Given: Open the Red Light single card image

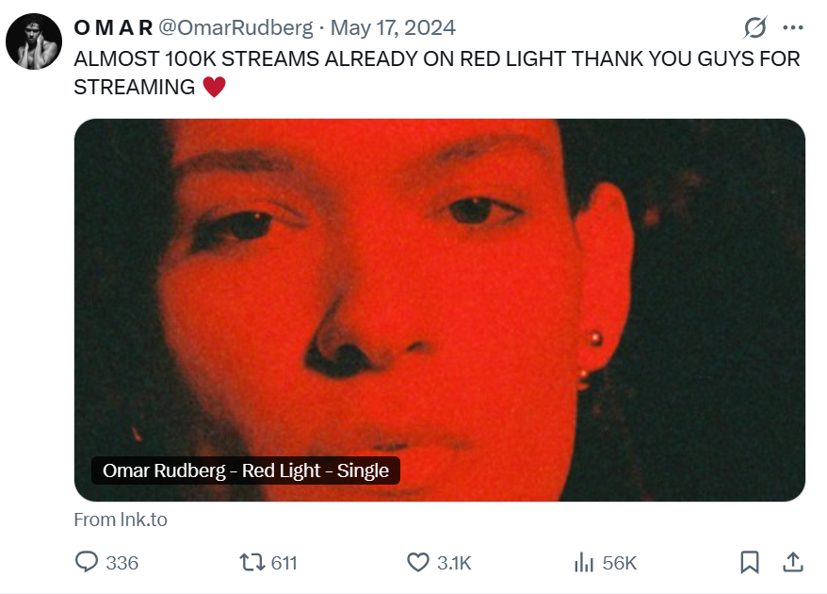Looking at the screenshot, I should coord(439,283).
